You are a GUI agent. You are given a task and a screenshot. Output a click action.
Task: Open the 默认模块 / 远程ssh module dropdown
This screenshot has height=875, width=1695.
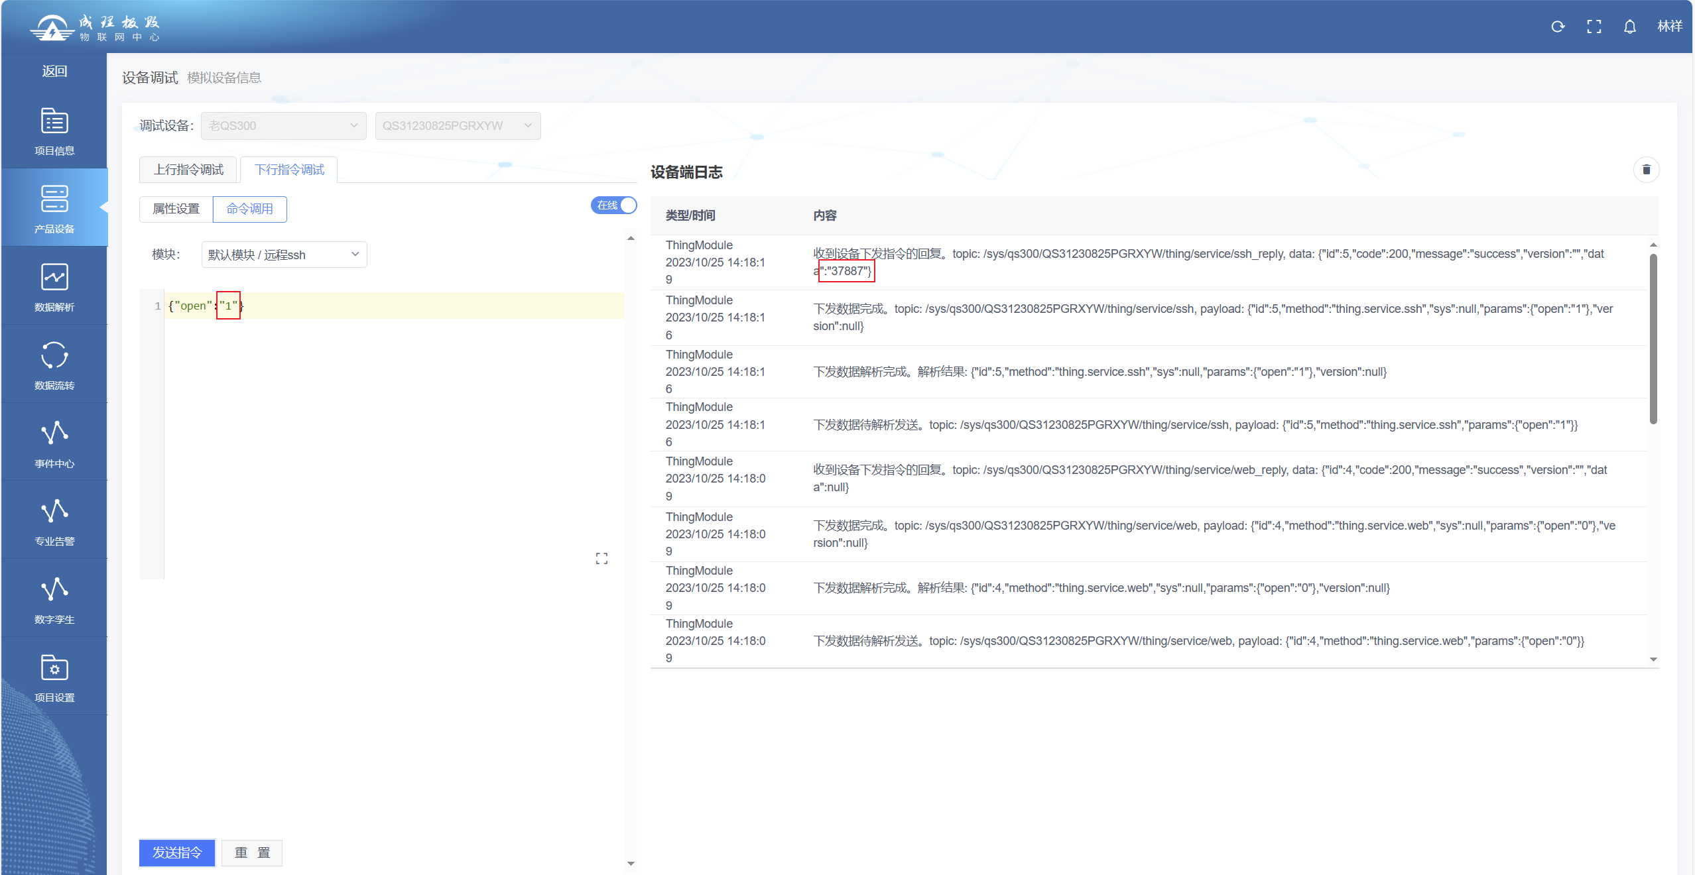pos(284,255)
